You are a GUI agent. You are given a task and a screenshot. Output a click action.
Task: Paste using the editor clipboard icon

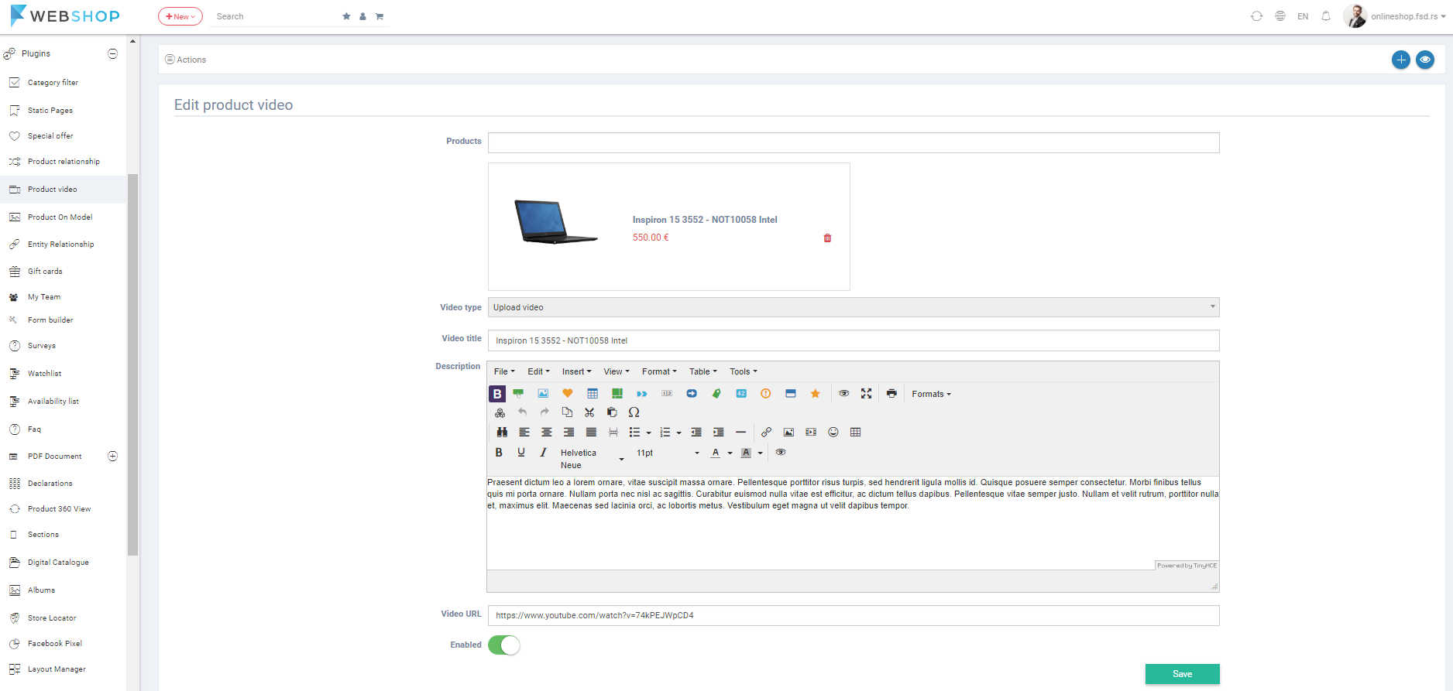coord(612,412)
